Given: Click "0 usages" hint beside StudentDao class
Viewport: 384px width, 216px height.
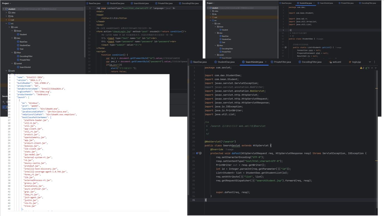Looking at the screenshot, I should point(319,39).
